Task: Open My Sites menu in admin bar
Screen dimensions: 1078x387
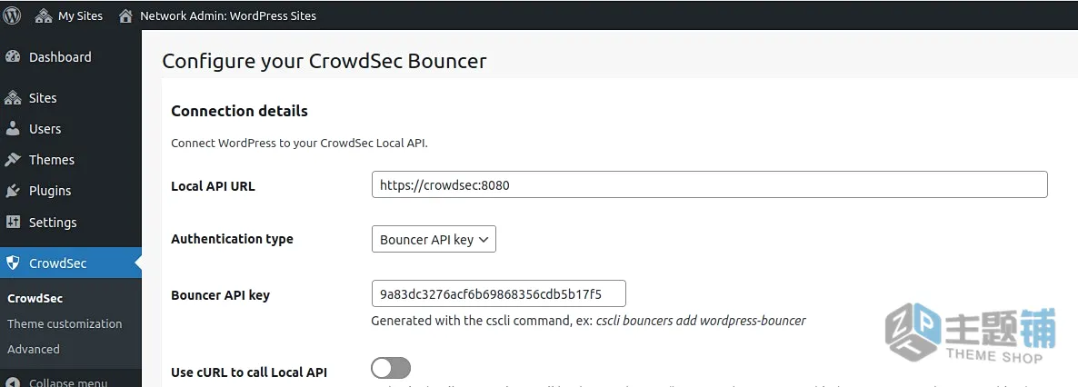Action: pos(69,15)
